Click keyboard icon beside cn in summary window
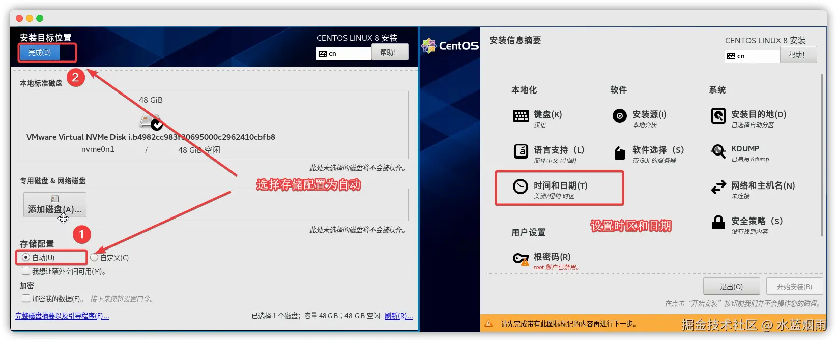Viewport: 837px width, 342px height. (x=731, y=56)
